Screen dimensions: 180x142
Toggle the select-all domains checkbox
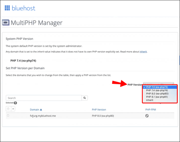click(x=8, y=109)
